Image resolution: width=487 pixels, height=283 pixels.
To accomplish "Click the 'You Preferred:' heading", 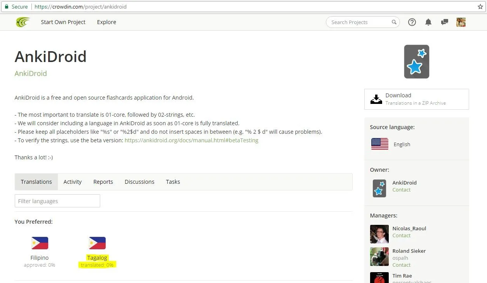I will point(33,222).
